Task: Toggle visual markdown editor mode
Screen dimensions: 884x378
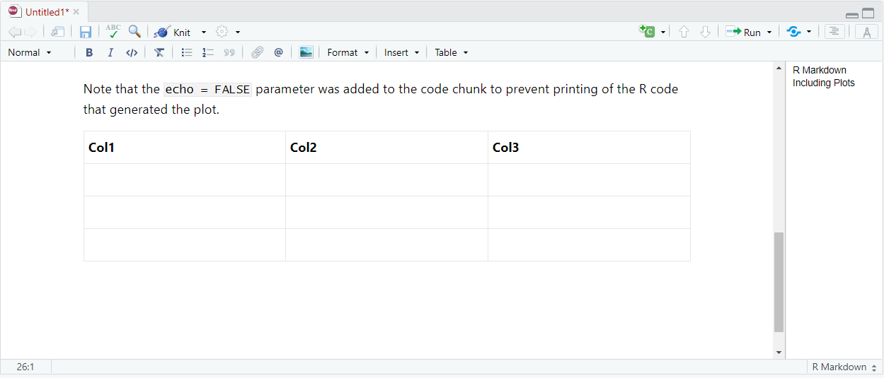Action: [866, 32]
